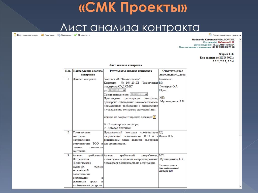Open the project contract document link icon

pos(154,117)
